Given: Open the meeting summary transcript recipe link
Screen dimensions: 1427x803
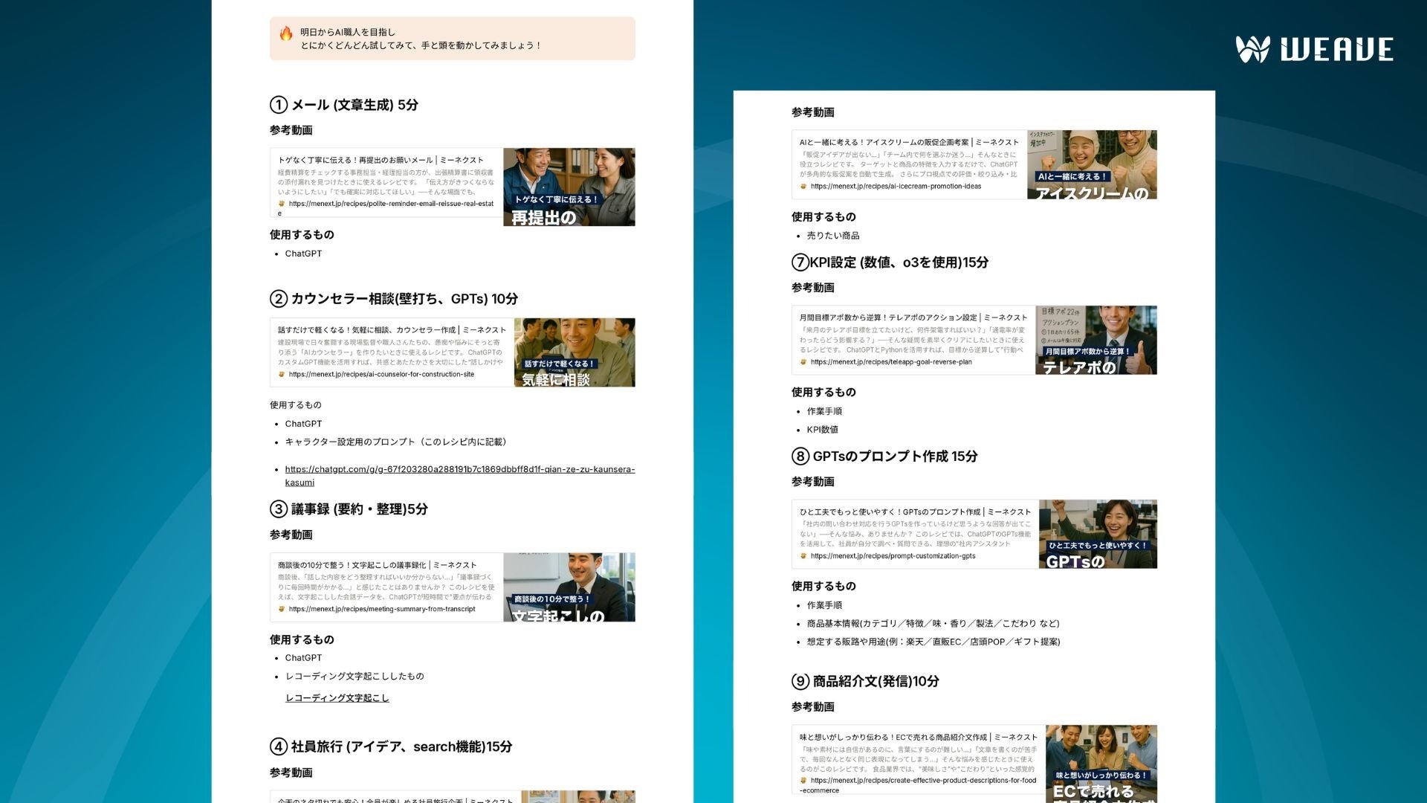Looking at the screenshot, I should (381, 609).
